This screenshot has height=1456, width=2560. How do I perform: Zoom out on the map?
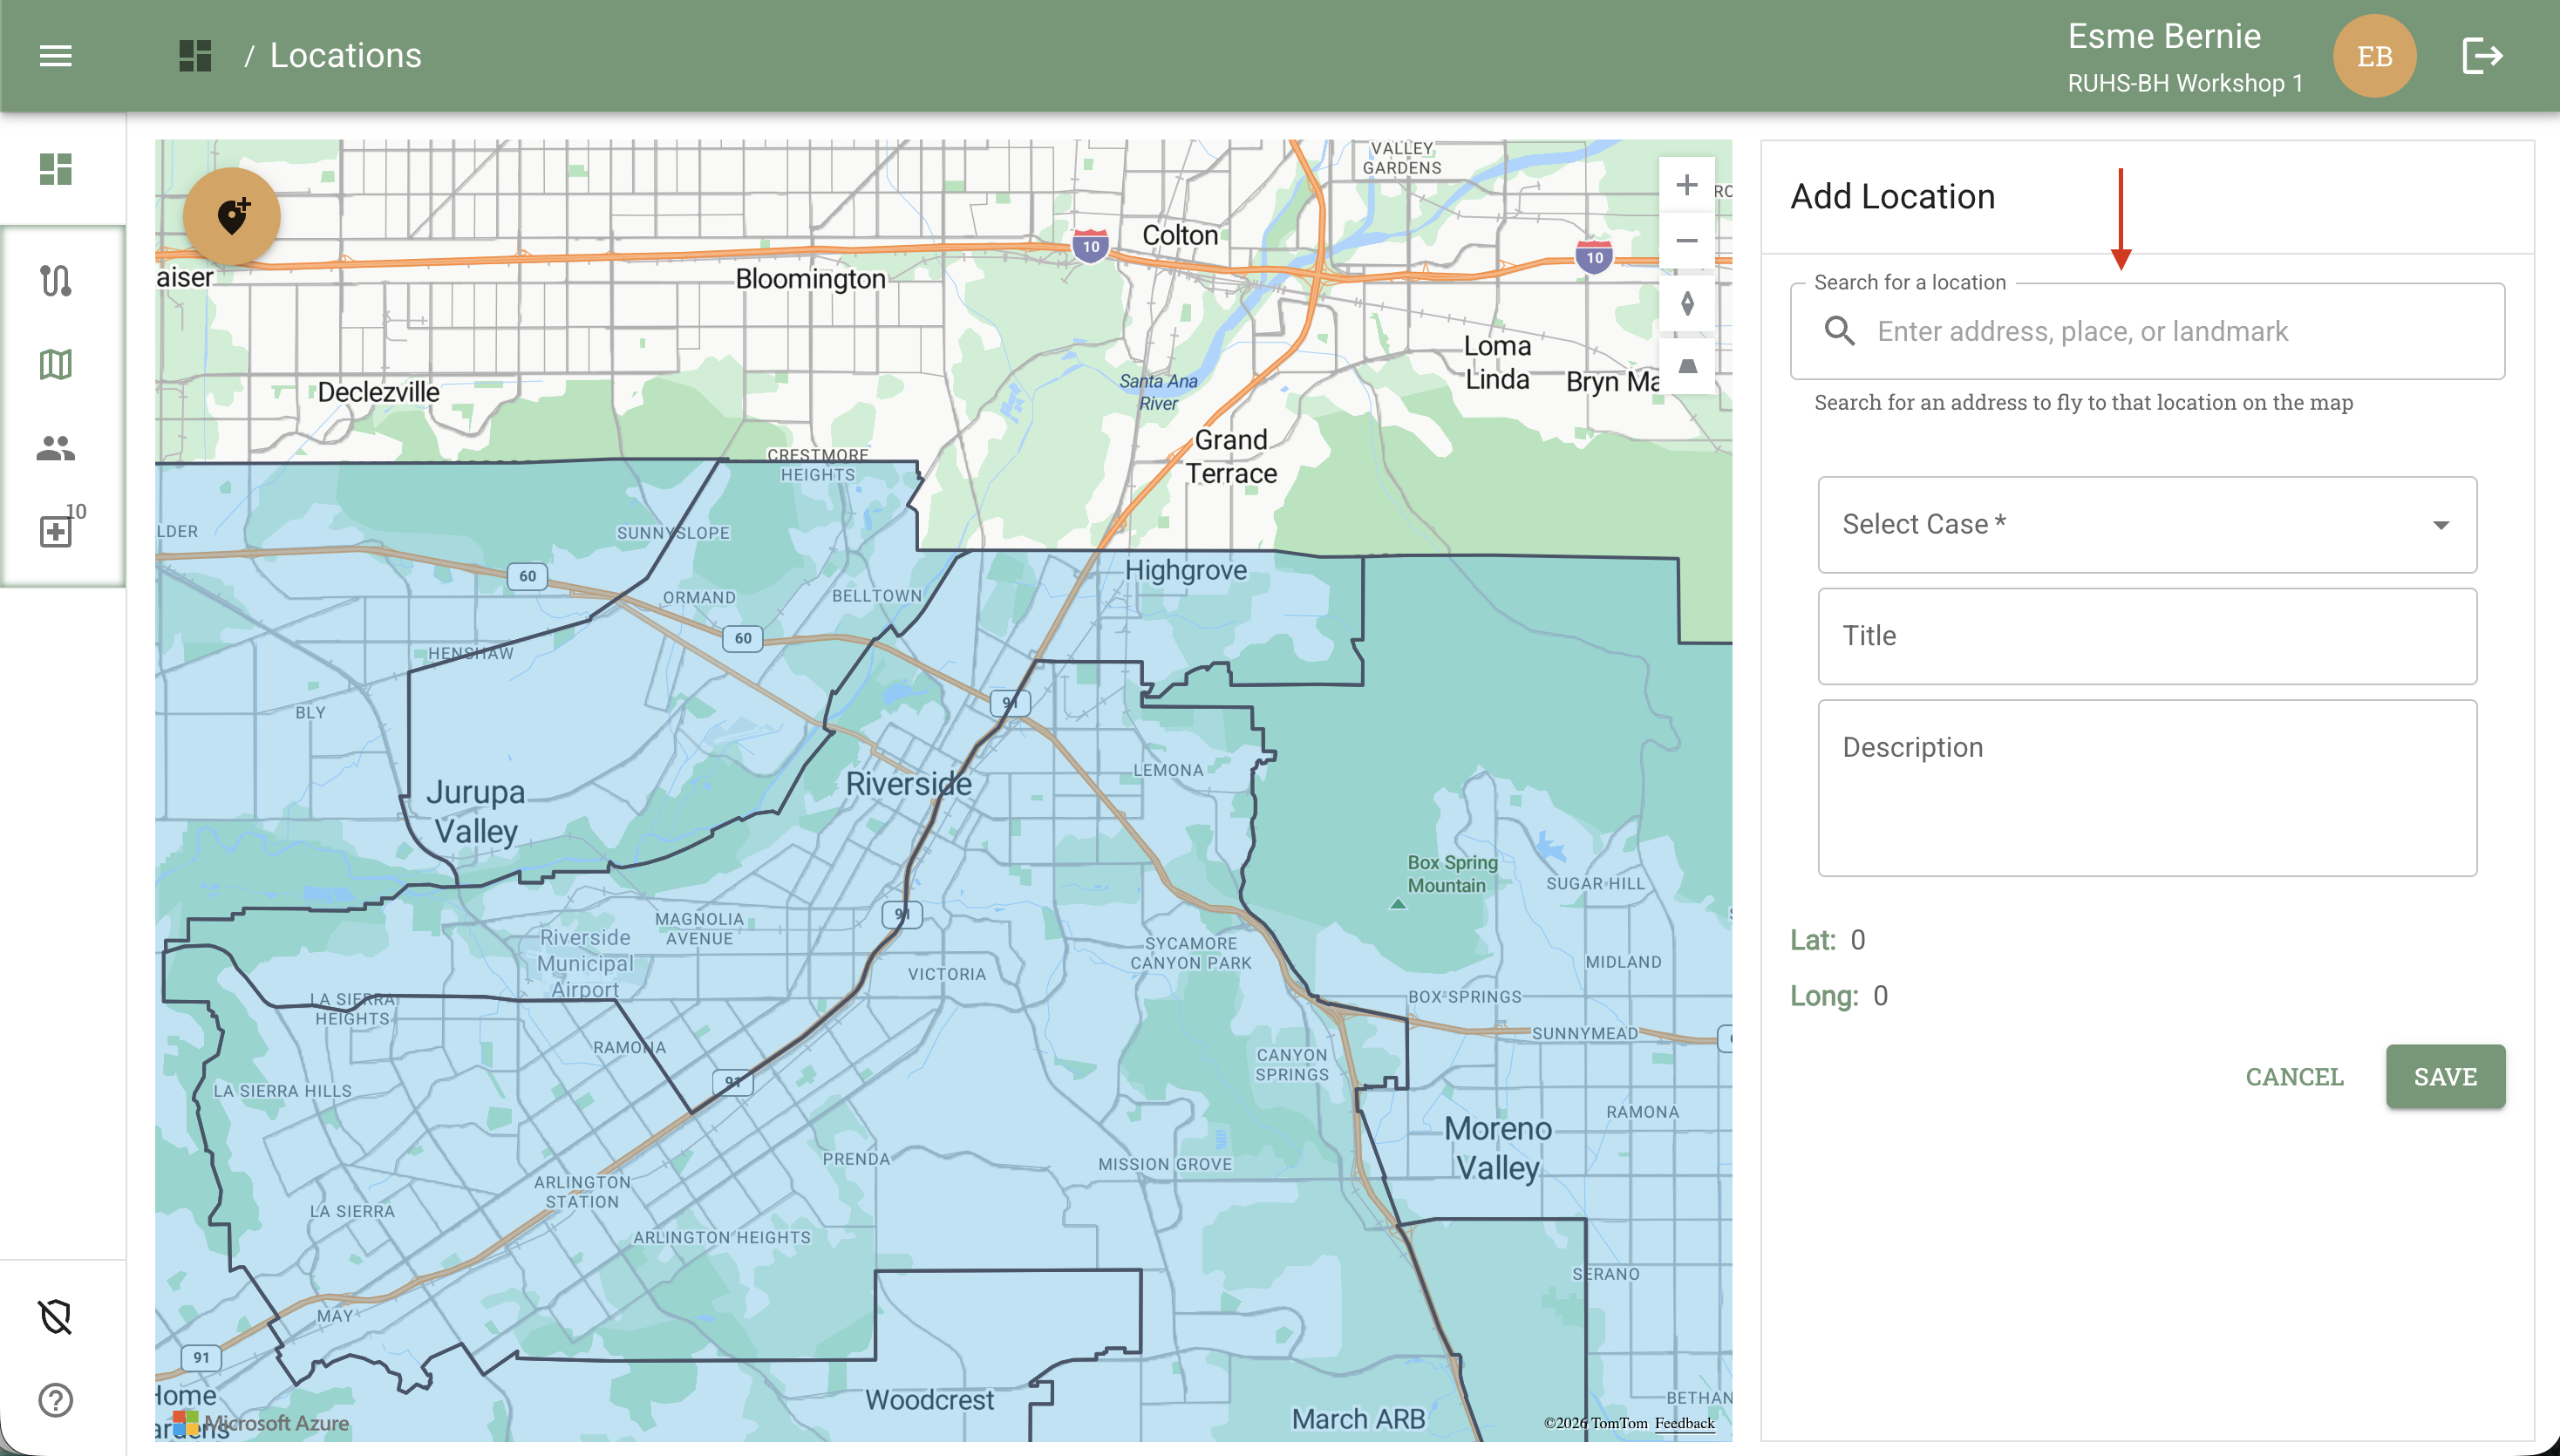click(1687, 241)
